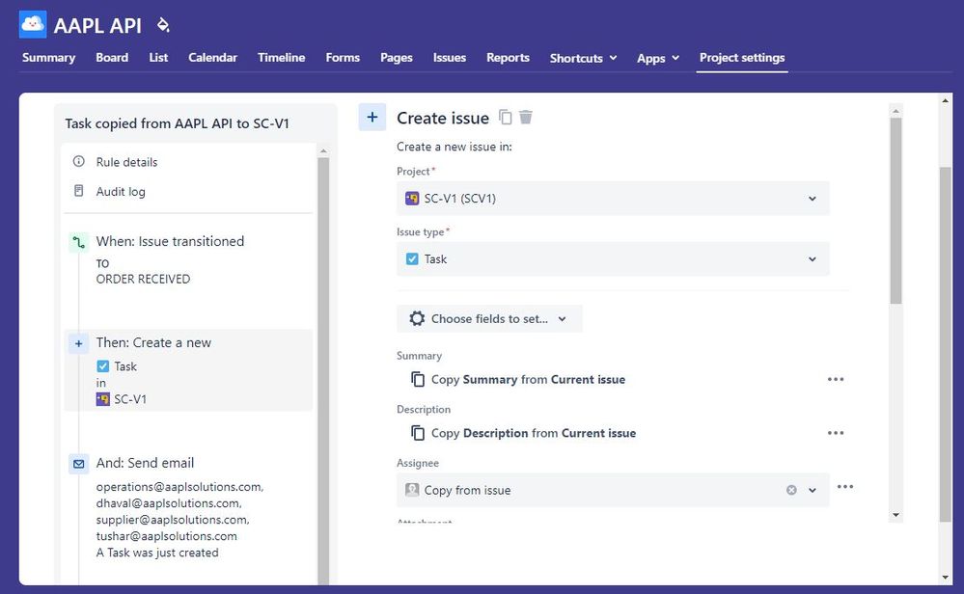Screen dimensions: 964x594
Task: Click the transition trigger branch icon
Action: click(79, 242)
